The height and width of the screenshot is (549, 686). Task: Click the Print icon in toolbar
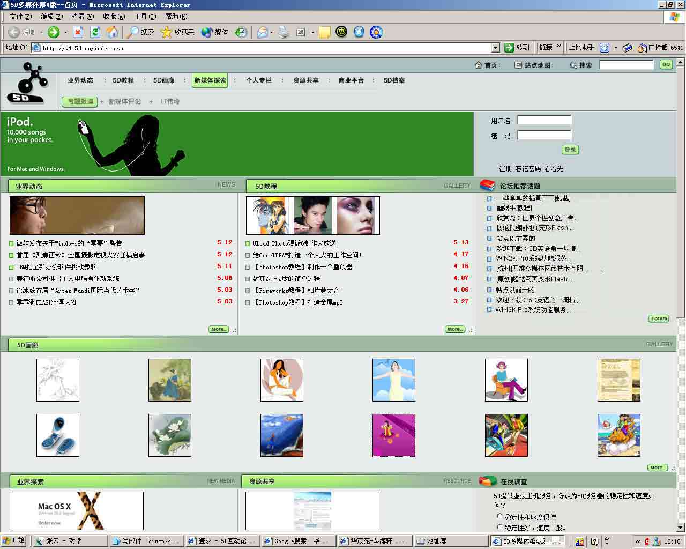(284, 32)
